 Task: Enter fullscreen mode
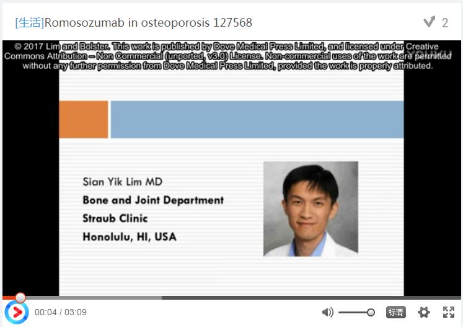(449, 312)
